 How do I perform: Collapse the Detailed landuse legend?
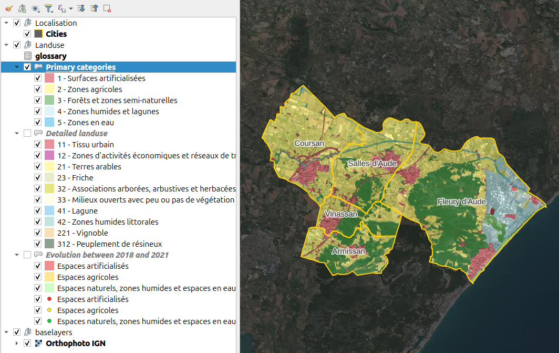(17, 133)
